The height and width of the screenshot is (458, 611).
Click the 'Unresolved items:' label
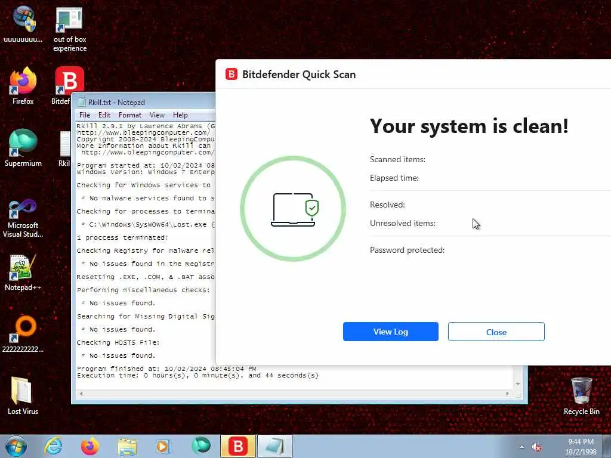[x=403, y=224]
